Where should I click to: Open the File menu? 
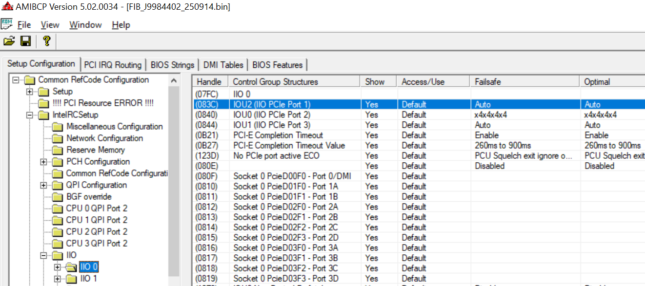tap(24, 25)
